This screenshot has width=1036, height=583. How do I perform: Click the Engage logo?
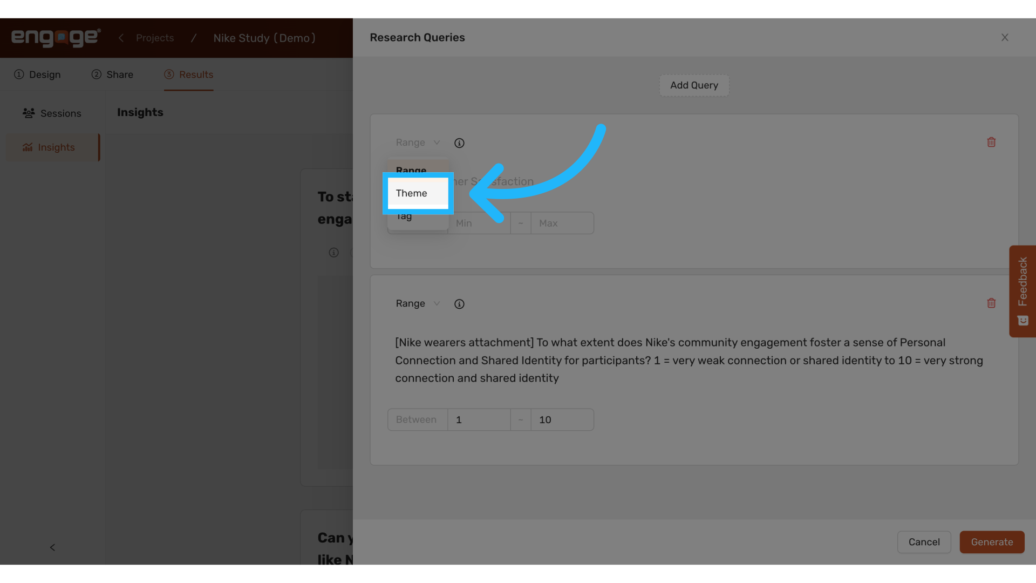(56, 38)
